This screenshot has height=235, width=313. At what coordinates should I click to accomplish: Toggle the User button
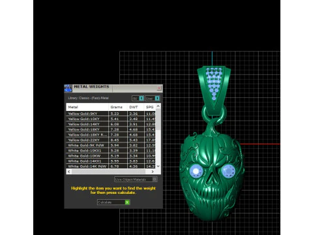(x=153, y=99)
